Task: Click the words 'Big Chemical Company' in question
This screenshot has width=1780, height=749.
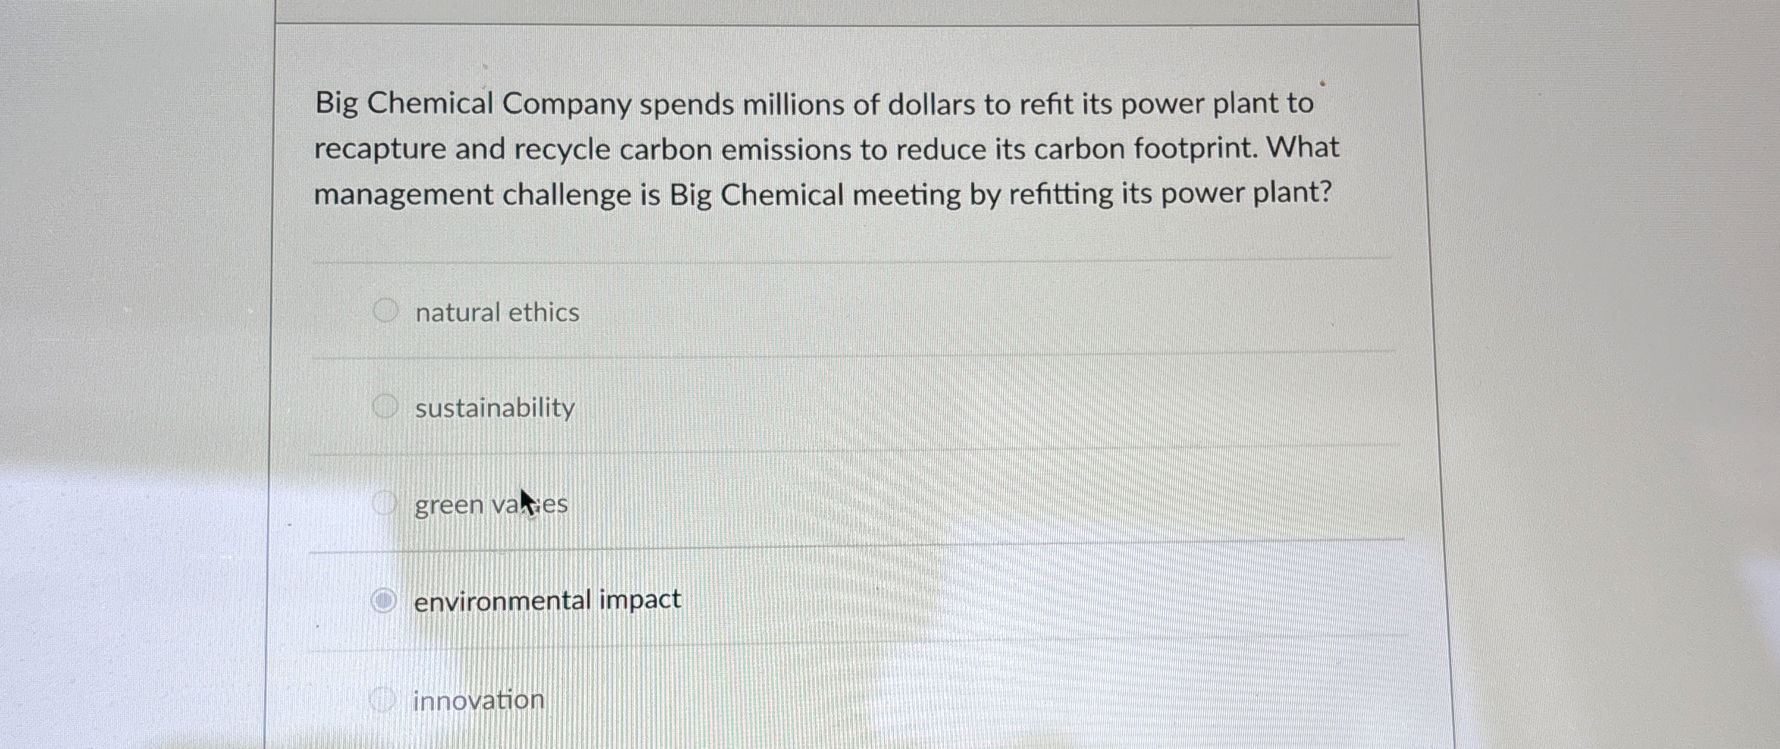Action: point(473,104)
